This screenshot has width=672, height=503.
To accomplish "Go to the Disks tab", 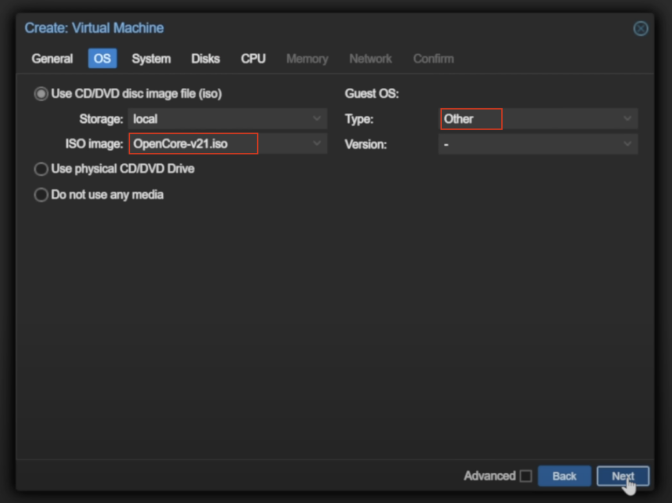I will [x=205, y=58].
